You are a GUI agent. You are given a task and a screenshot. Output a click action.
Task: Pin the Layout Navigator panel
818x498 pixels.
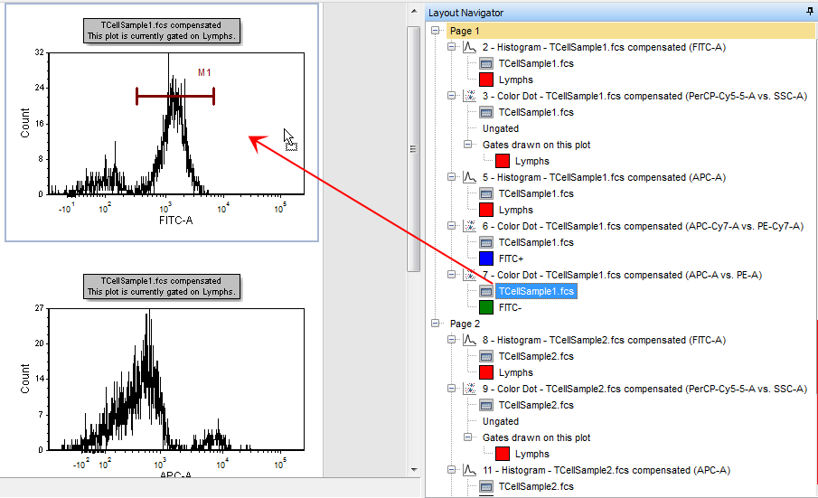point(809,12)
